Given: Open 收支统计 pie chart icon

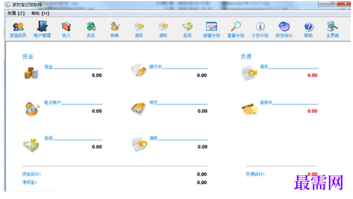Looking at the screenshot, I should 284,29.
